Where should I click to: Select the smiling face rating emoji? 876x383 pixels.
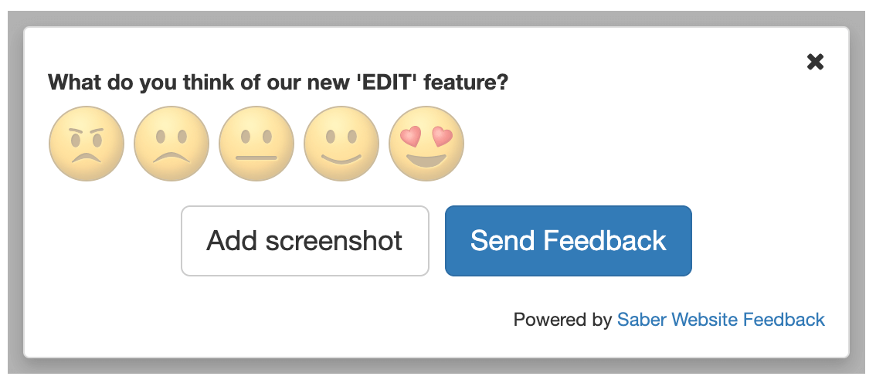point(341,144)
